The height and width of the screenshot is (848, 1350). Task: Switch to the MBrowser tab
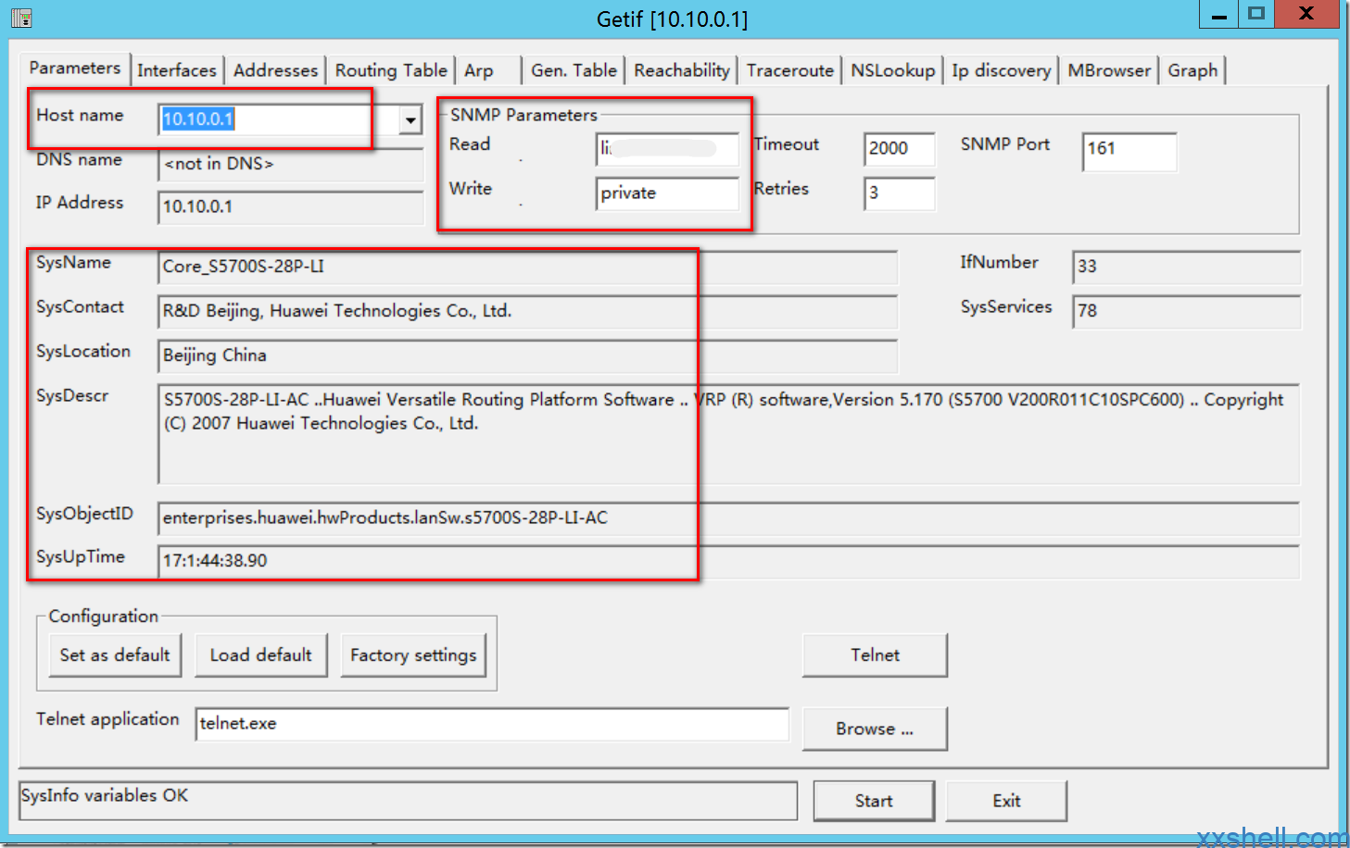[1109, 70]
